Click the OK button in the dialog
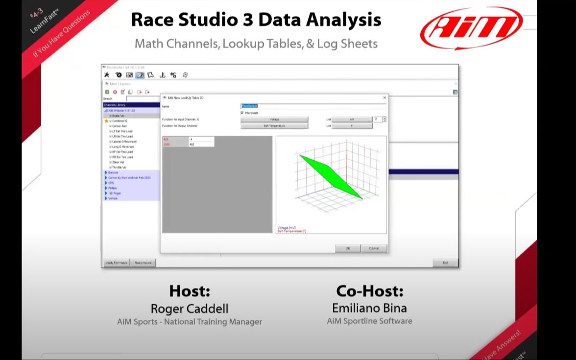 click(347, 248)
